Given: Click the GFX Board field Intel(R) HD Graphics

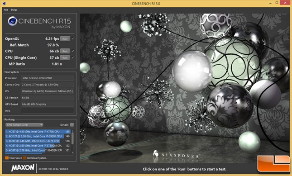Looking at the screenshot, I should pyautogui.click(x=47, y=104).
